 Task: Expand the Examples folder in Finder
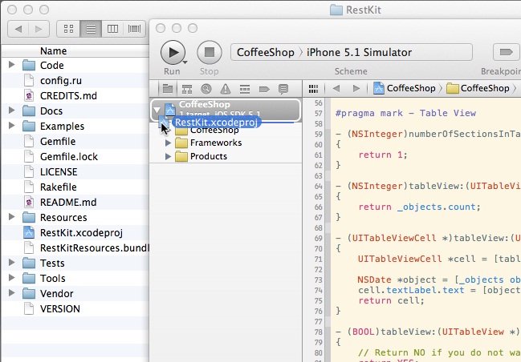click(11, 127)
